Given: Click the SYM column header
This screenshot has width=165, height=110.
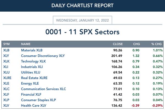Looking at the screenshot, I should [x=6, y=44].
